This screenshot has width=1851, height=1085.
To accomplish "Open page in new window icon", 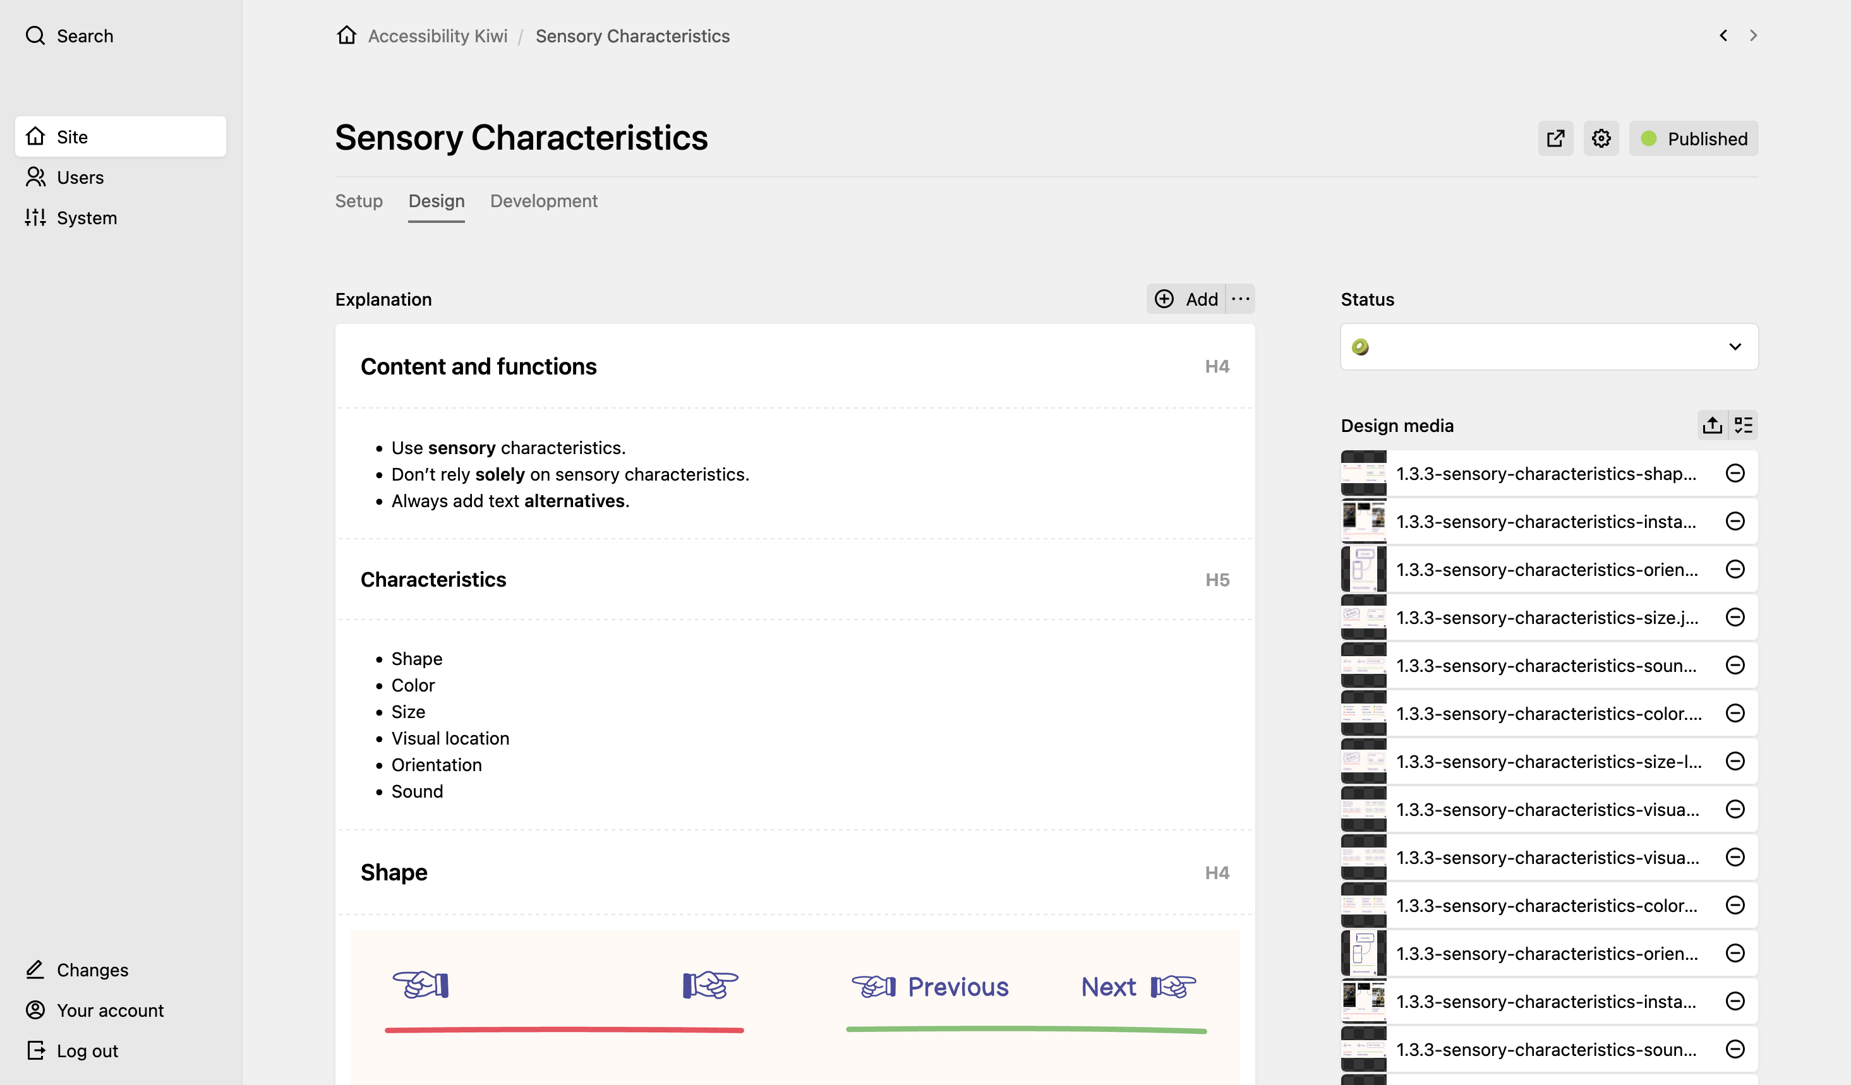I will click(x=1555, y=138).
